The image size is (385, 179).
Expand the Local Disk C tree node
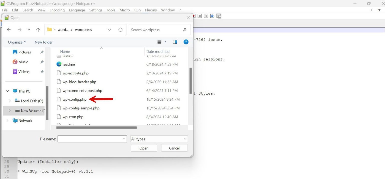(x=10, y=101)
